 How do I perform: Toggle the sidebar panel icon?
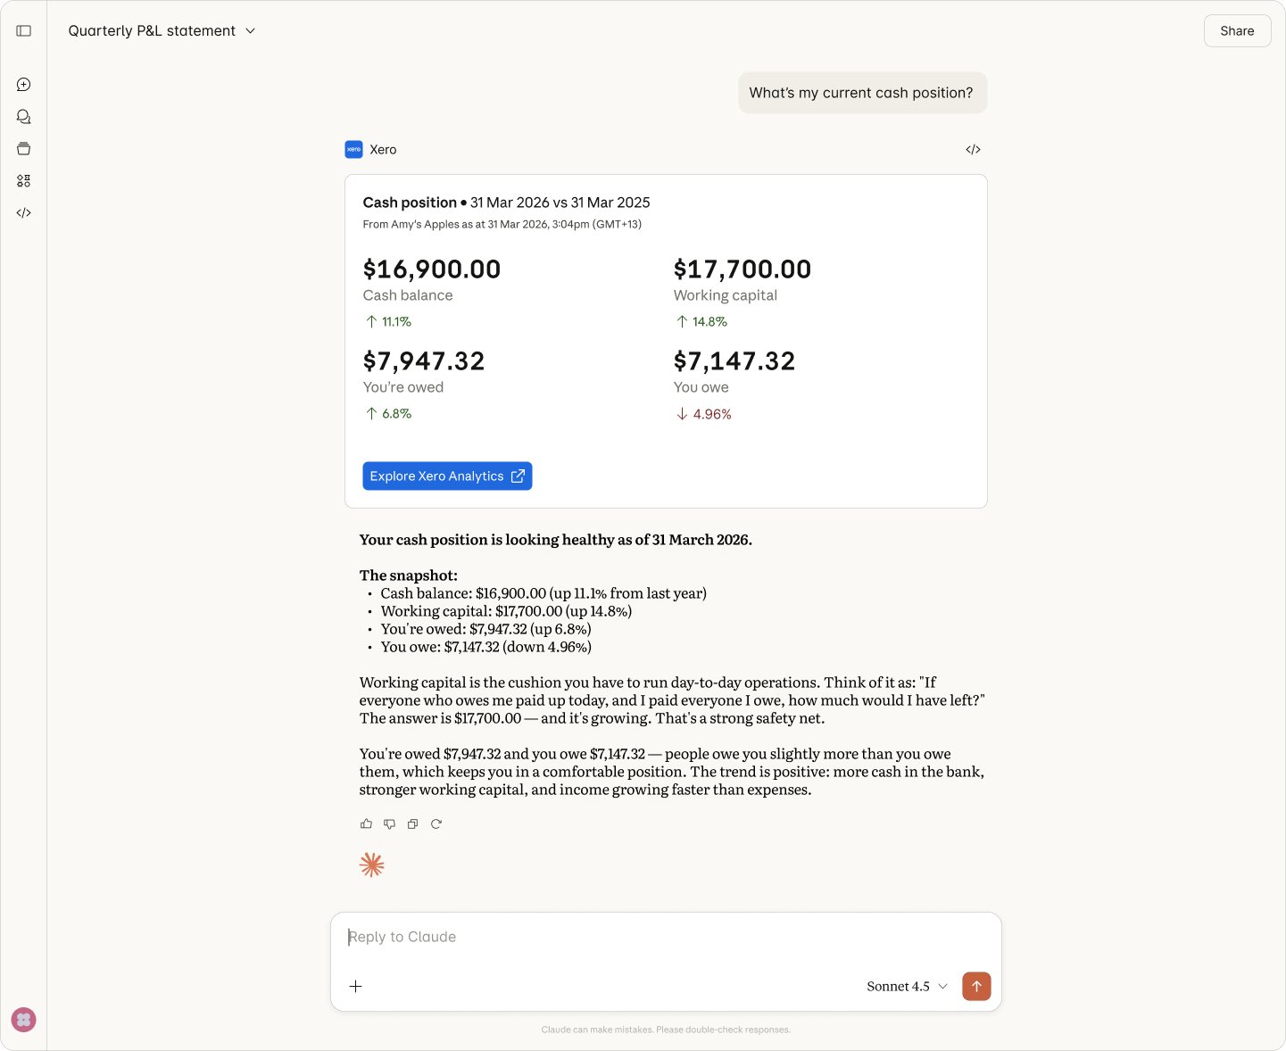(24, 31)
